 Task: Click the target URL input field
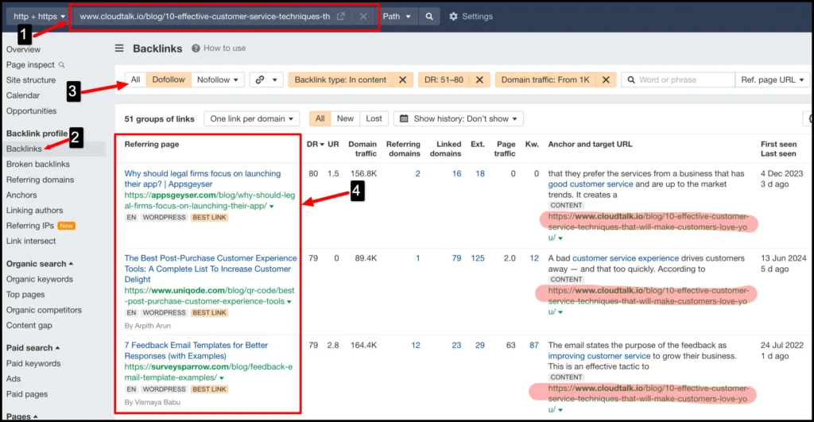(205, 16)
